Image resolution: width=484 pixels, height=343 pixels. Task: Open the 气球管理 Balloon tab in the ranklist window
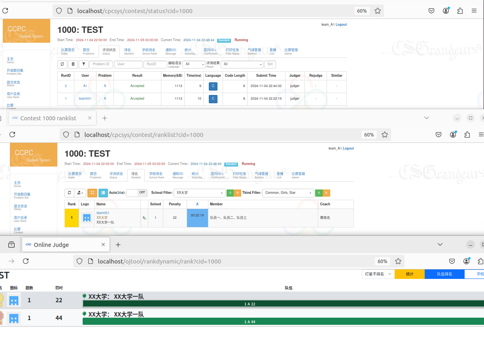point(261,175)
